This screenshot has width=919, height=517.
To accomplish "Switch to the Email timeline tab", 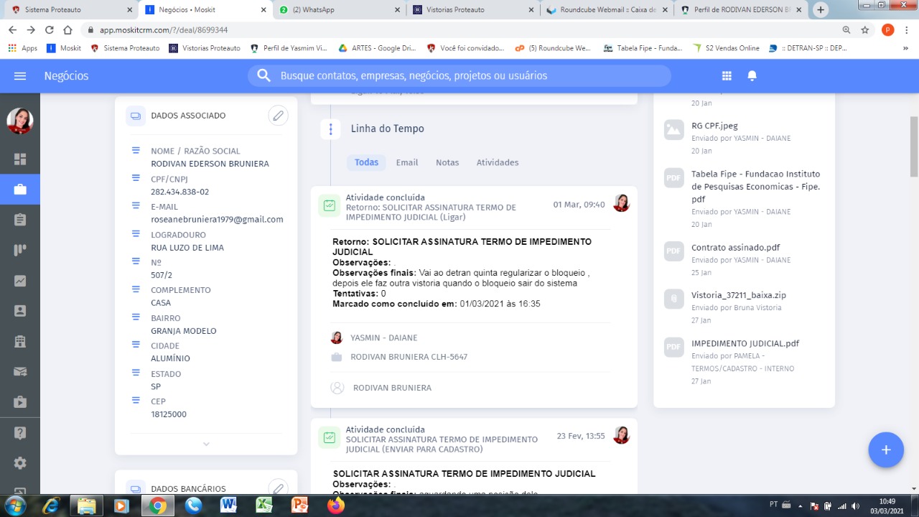I will (x=406, y=162).
